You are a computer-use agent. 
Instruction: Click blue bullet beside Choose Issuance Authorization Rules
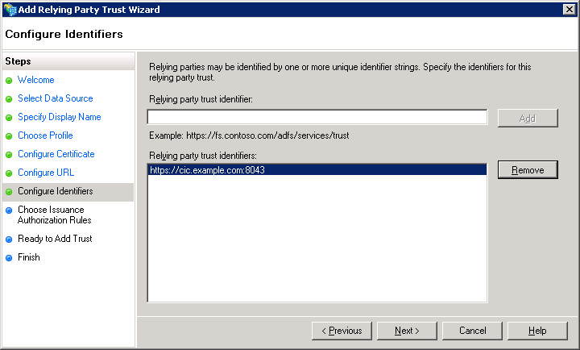click(10, 210)
